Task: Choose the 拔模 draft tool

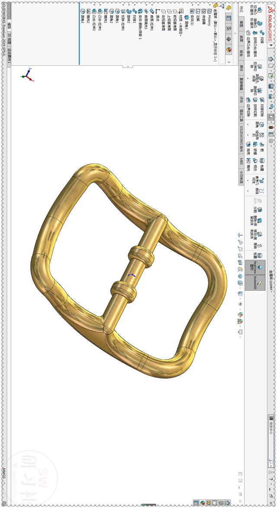Action: tap(255, 148)
